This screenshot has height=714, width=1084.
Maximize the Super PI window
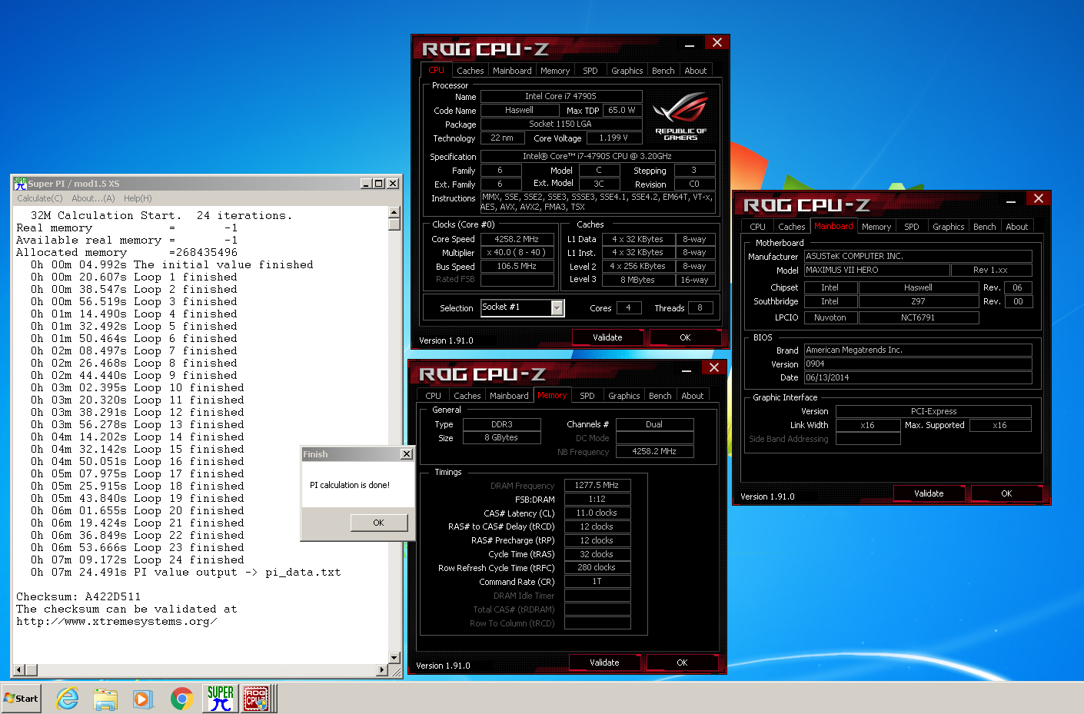[378, 183]
